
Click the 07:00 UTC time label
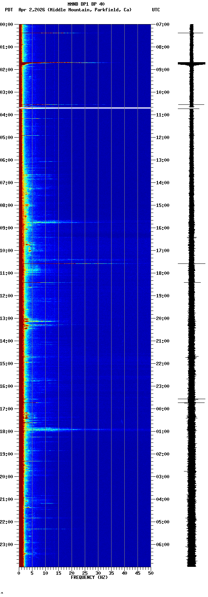click(163, 24)
